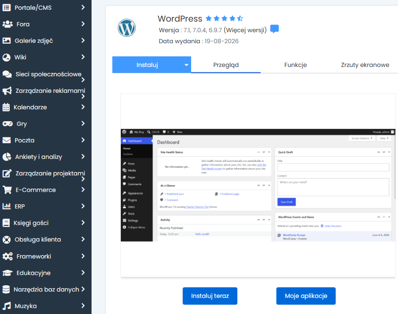Expand the Gry category chevron

[83, 123]
